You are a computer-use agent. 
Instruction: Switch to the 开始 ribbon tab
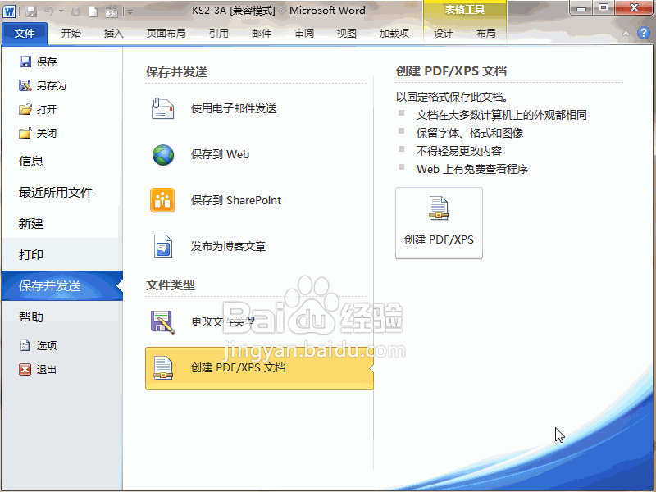pyautogui.click(x=71, y=33)
